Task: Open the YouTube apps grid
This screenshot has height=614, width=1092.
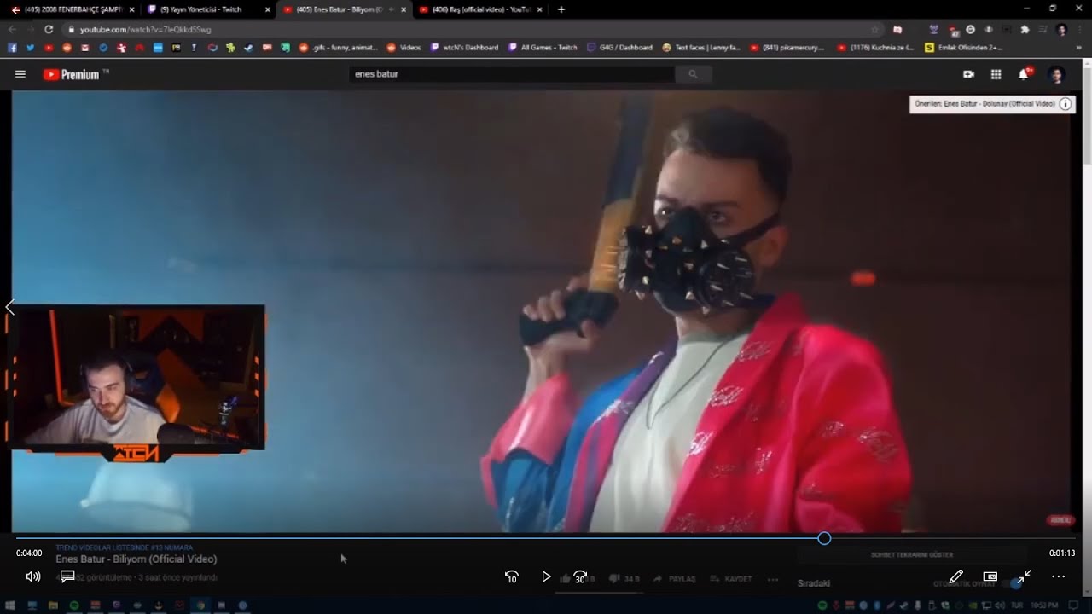Action: (996, 74)
